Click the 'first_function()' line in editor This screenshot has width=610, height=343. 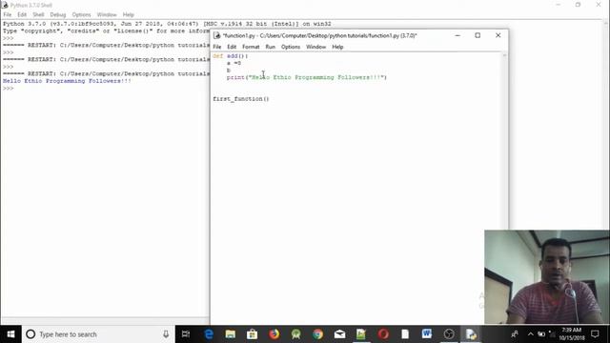pyautogui.click(x=241, y=99)
